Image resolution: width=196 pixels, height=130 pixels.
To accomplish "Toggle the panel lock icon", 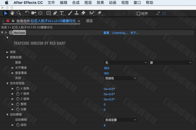I will tap(13, 21).
